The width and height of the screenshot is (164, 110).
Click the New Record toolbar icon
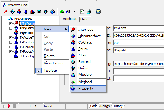coord(39,12)
